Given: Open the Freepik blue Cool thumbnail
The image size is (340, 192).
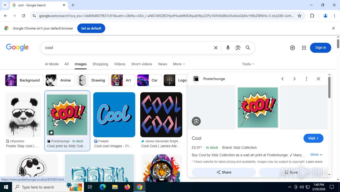Looking at the screenshot, I should [114, 115].
